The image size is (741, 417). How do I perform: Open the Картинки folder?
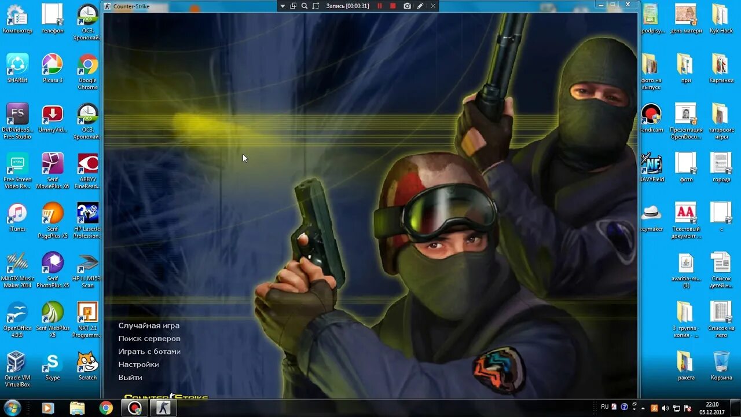coord(721,68)
